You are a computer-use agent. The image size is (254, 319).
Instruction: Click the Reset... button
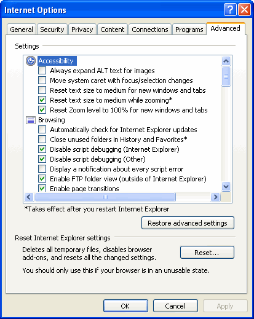pyautogui.click(x=207, y=253)
